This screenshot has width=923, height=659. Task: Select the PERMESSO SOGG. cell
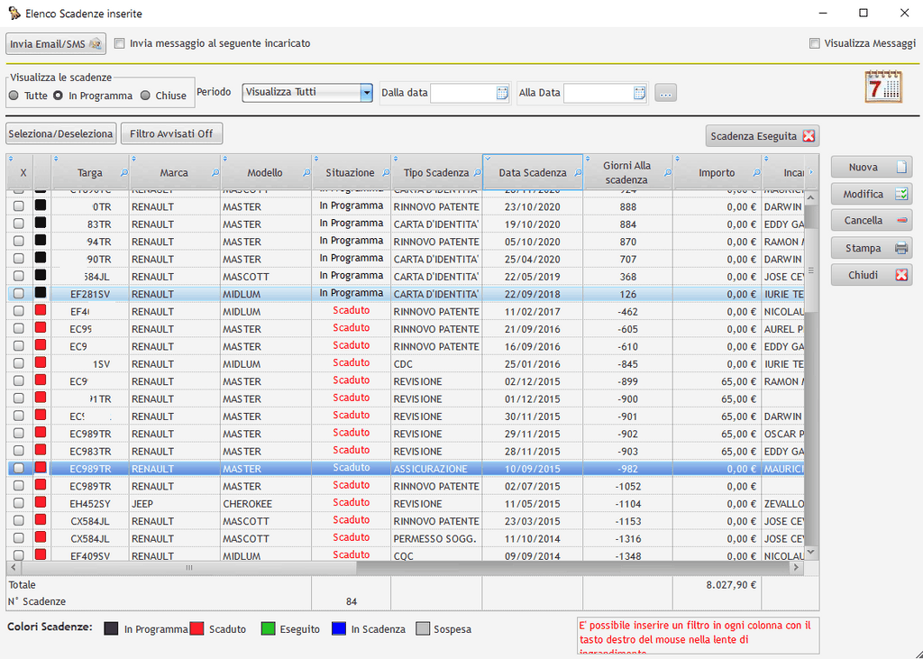pyautogui.click(x=435, y=538)
